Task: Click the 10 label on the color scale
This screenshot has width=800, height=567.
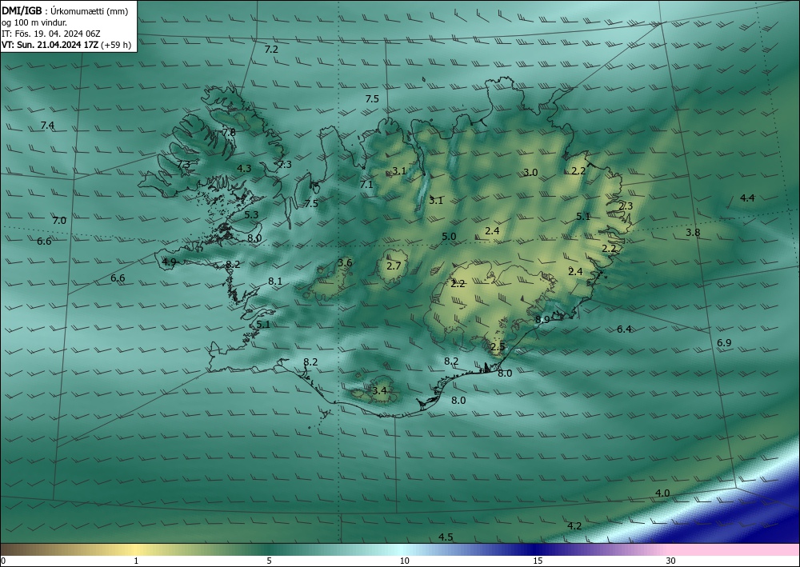Action: pos(404,561)
